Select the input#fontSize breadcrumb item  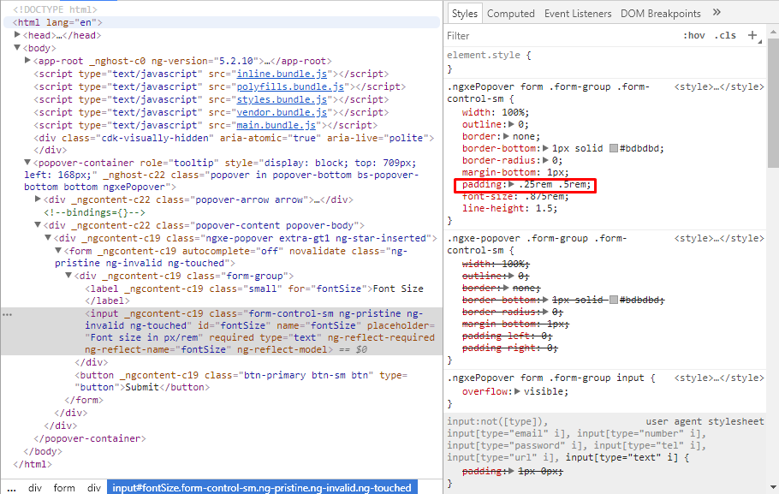point(262,488)
